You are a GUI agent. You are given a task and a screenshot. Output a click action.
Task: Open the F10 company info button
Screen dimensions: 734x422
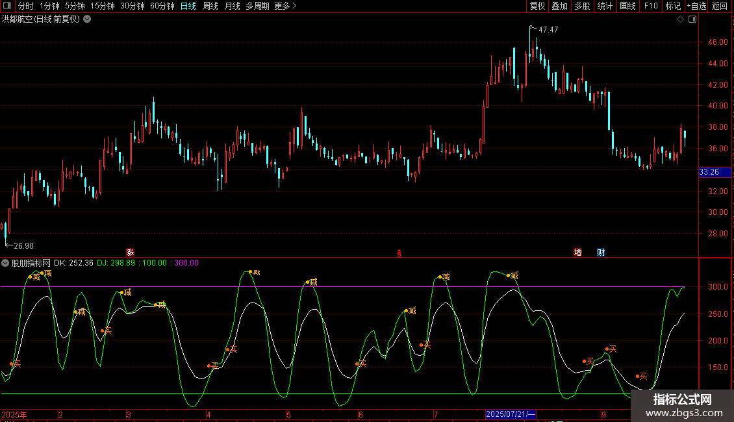(x=650, y=6)
